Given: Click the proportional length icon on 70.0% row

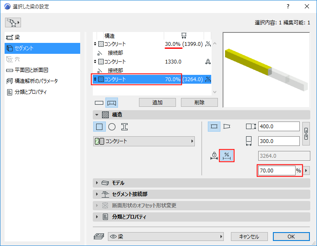Looking at the screenshot, I should click(x=208, y=79).
